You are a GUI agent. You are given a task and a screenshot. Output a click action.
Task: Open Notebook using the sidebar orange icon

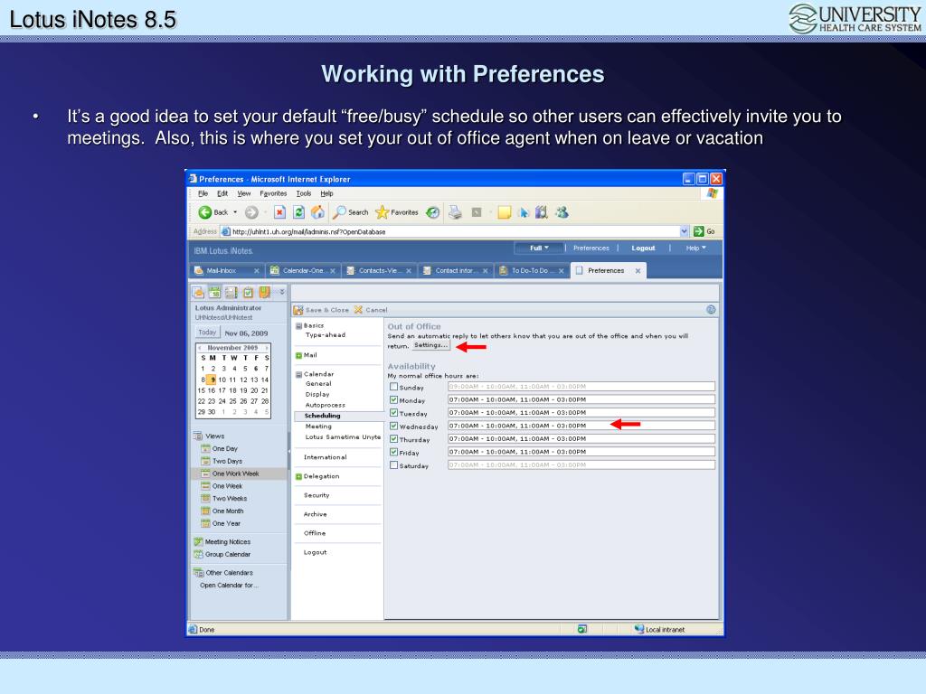[x=265, y=292]
